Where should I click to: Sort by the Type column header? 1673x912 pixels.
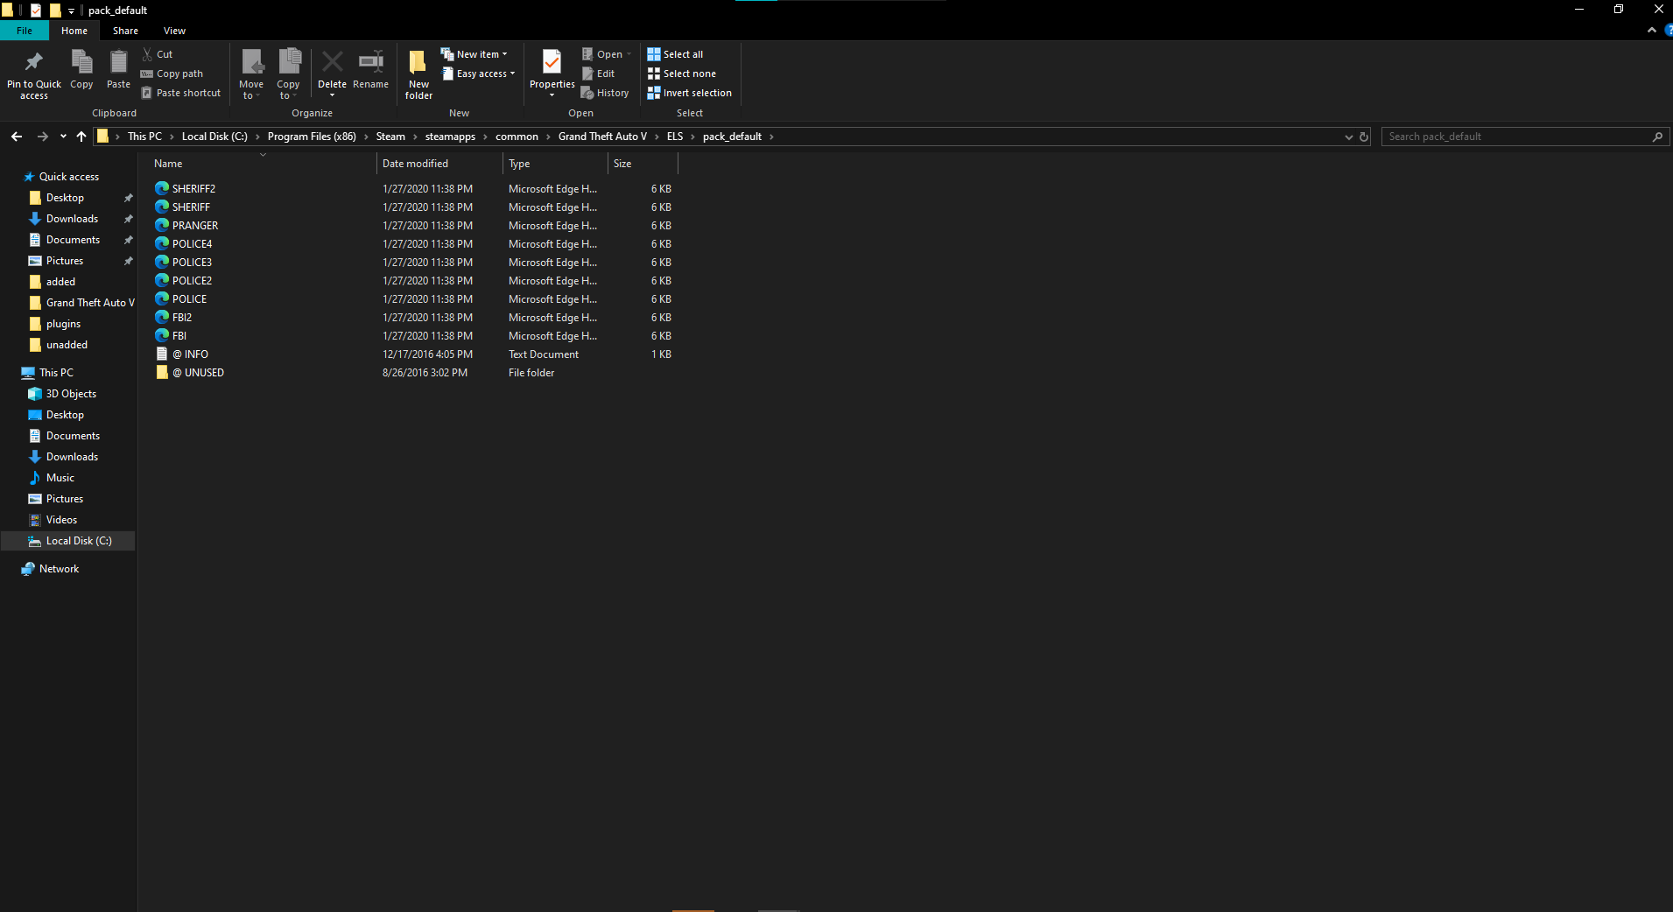pyautogui.click(x=519, y=164)
